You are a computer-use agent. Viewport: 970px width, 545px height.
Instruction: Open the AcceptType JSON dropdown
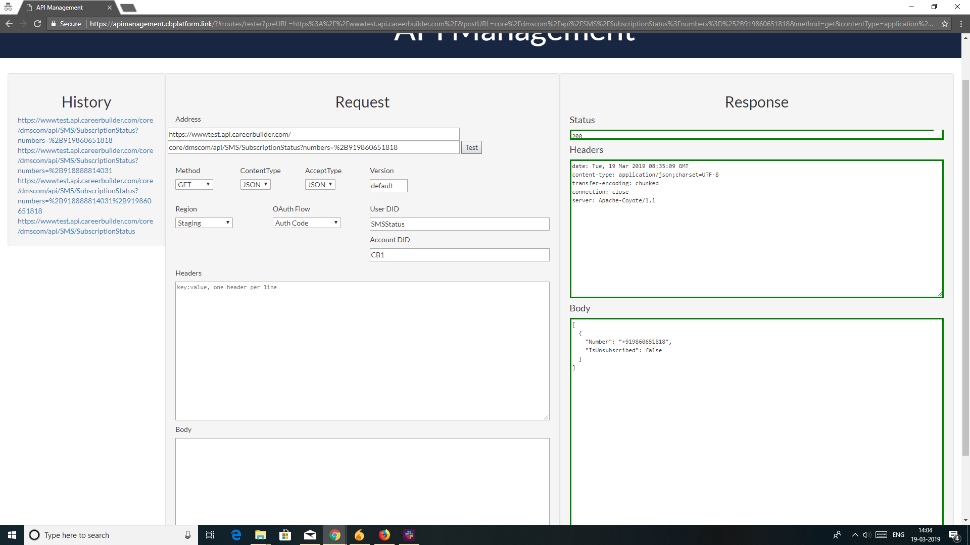tap(320, 185)
